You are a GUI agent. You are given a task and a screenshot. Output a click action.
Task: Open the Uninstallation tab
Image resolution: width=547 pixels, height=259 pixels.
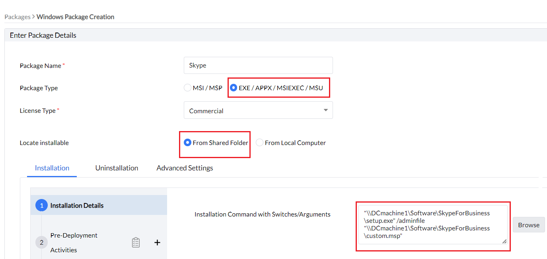pos(117,168)
